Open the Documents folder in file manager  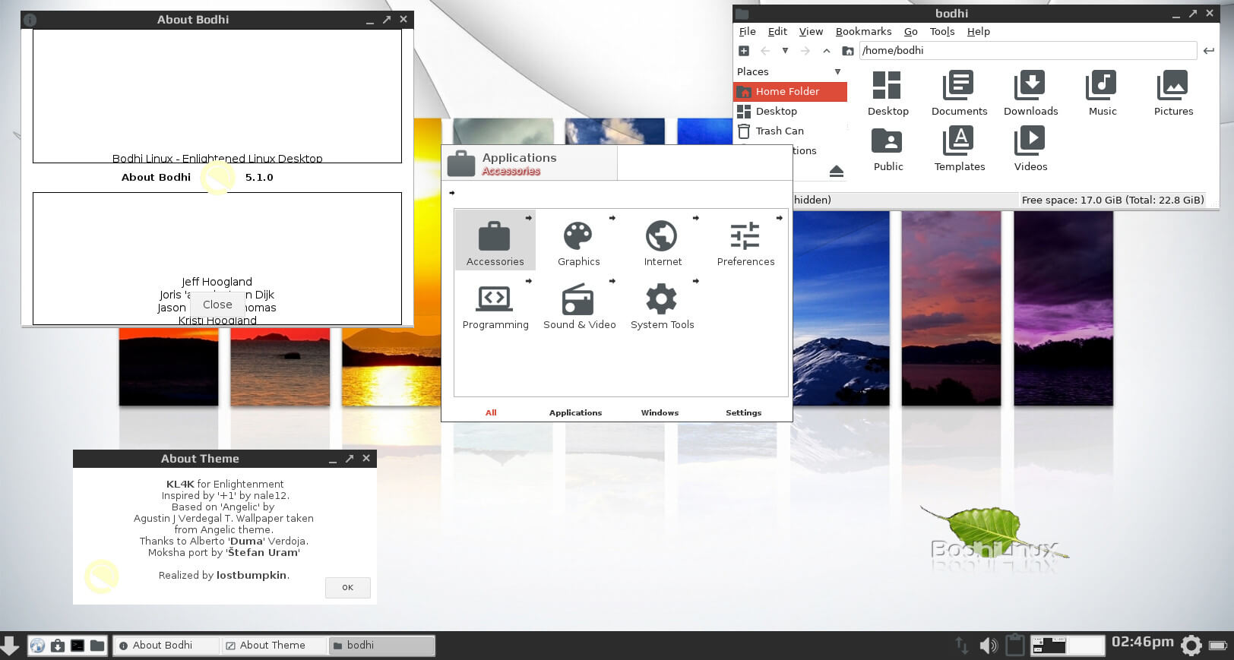pos(959,93)
